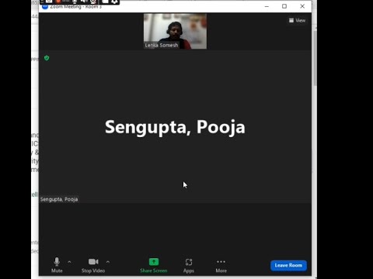373x279 pixels.
Task: Expand video options arrow beside Stop Video
Action: click(108, 262)
